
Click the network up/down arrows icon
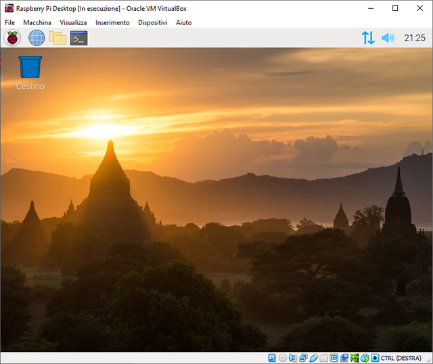point(367,38)
